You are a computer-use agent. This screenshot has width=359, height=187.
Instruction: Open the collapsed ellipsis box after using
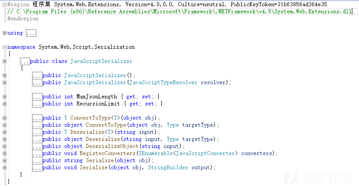click(x=31, y=33)
